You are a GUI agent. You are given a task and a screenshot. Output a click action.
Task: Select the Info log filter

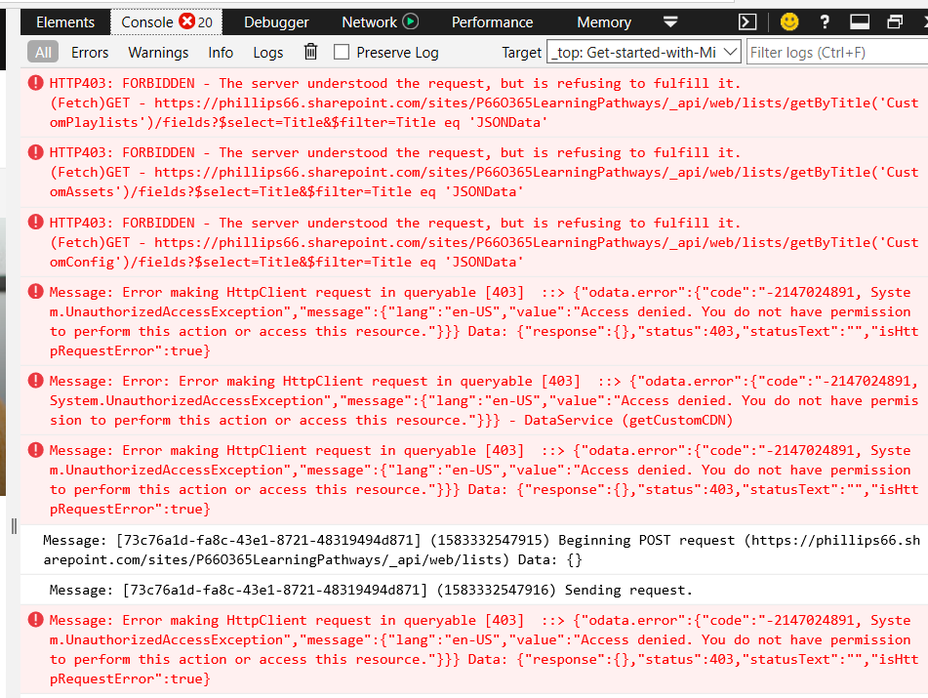pos(220,52)
